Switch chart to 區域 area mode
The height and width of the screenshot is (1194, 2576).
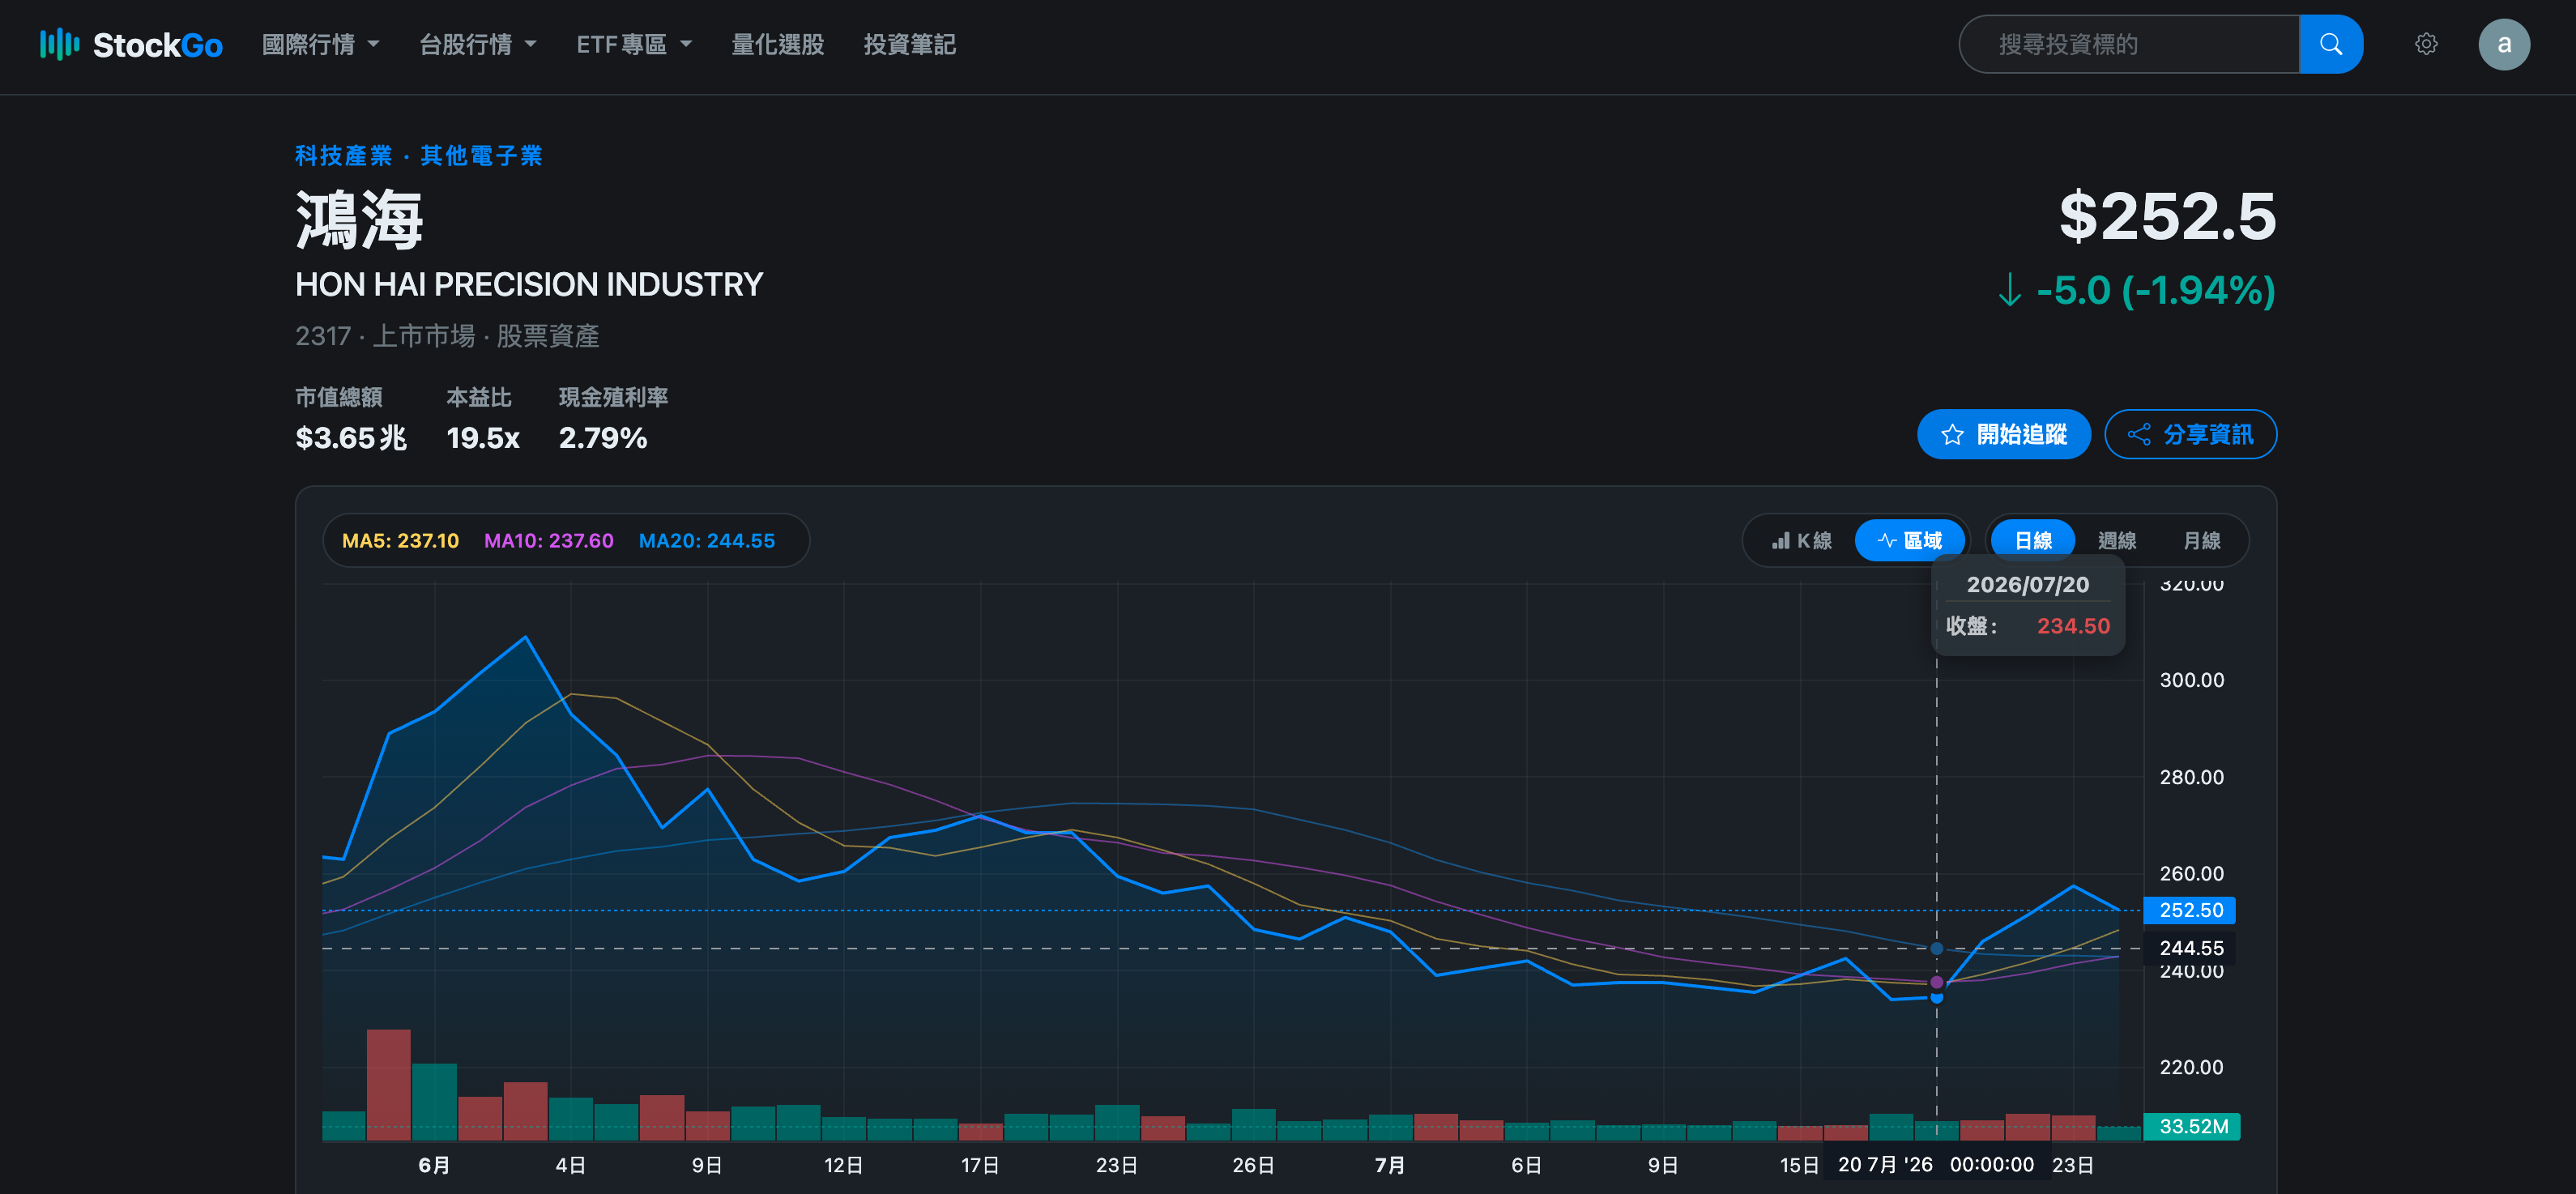point(1909,541)
